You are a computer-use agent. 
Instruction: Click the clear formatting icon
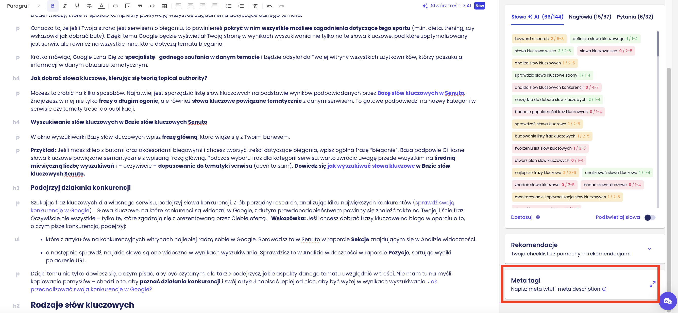(x=255, y=6)
